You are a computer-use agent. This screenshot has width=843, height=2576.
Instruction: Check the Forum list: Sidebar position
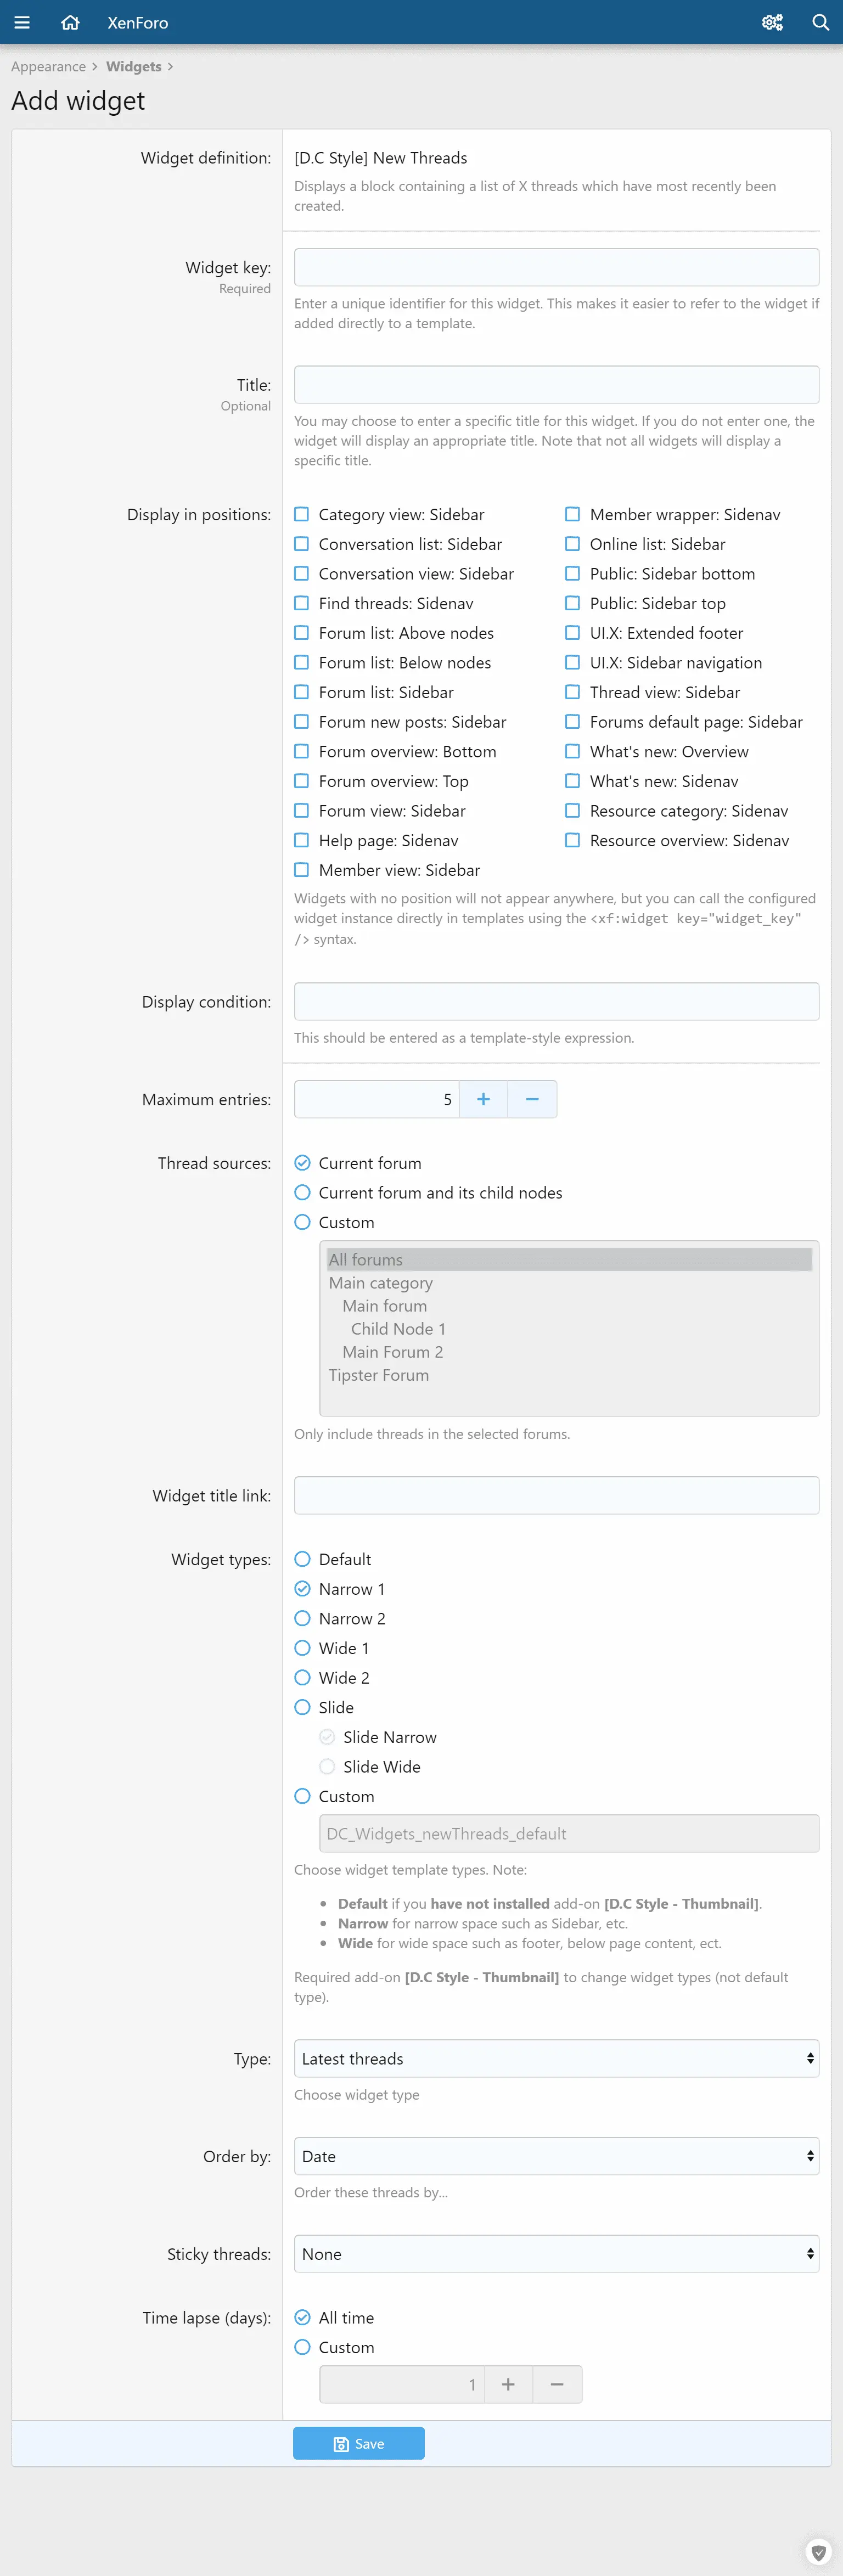[x=302, y=692]
